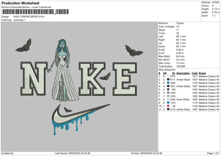Click the black swatch next to 1651

click(x=168, y=86)
